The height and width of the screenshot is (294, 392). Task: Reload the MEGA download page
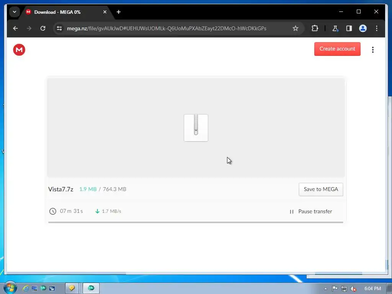[x=43, y=28]
